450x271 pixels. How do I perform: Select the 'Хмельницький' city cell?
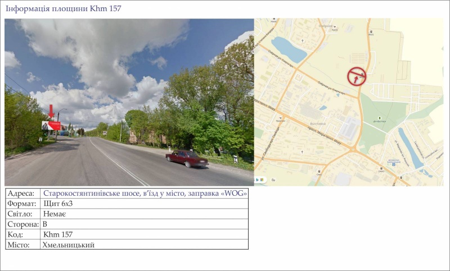(68, 245)
